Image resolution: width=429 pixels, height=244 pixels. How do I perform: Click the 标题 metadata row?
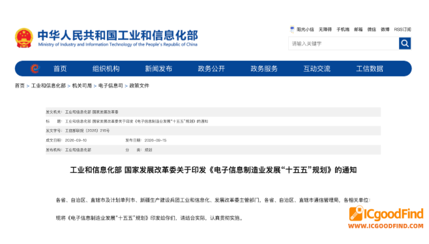213,121
